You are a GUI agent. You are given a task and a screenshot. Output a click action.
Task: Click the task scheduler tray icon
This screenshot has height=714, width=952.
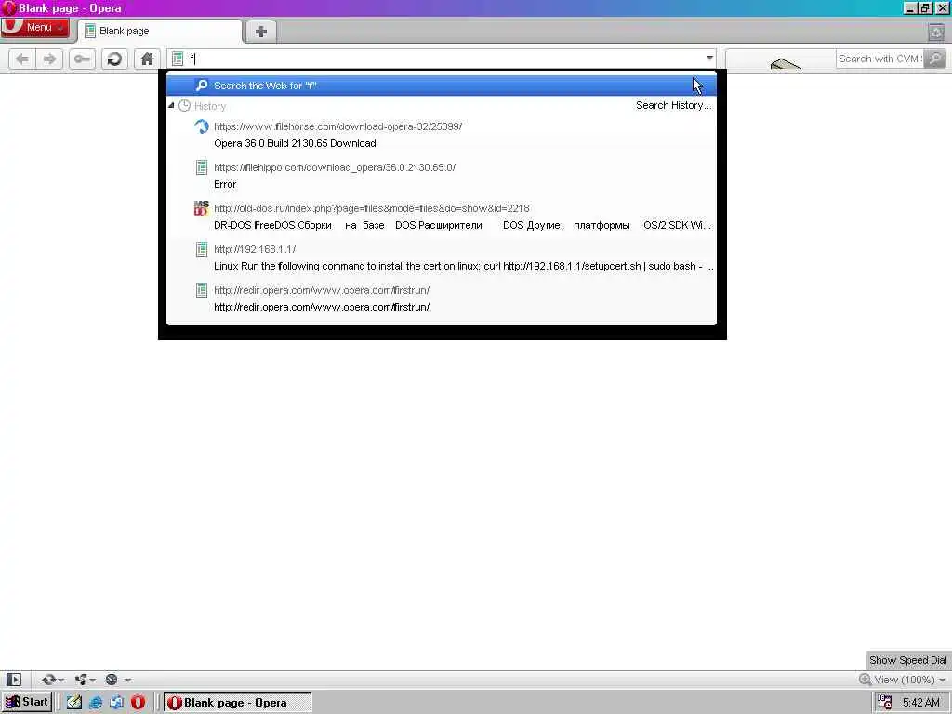(885, 703)
